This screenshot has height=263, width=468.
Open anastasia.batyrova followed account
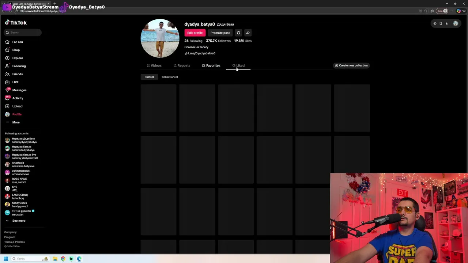pyautogui.click(x=20, y=164)
